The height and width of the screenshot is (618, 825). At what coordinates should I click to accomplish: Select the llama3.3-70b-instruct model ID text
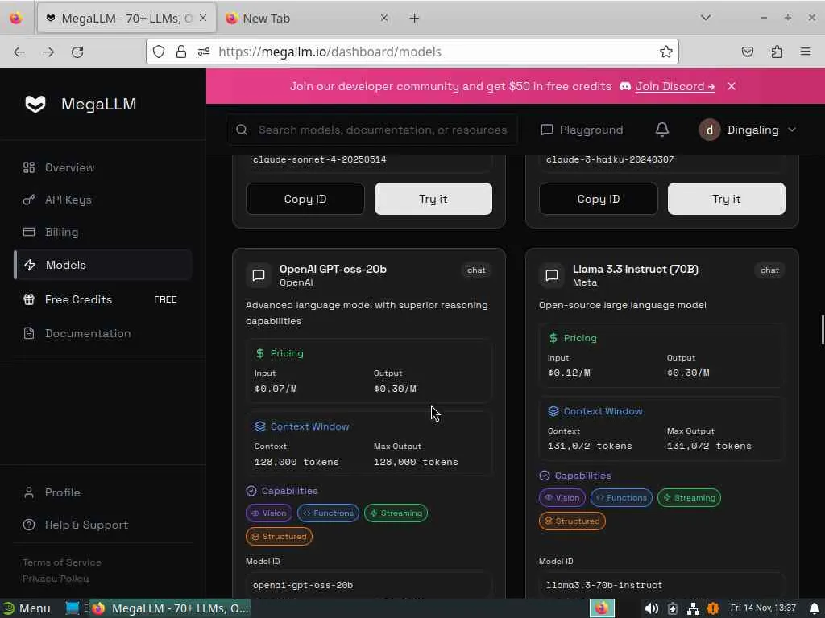click(604, 585)
